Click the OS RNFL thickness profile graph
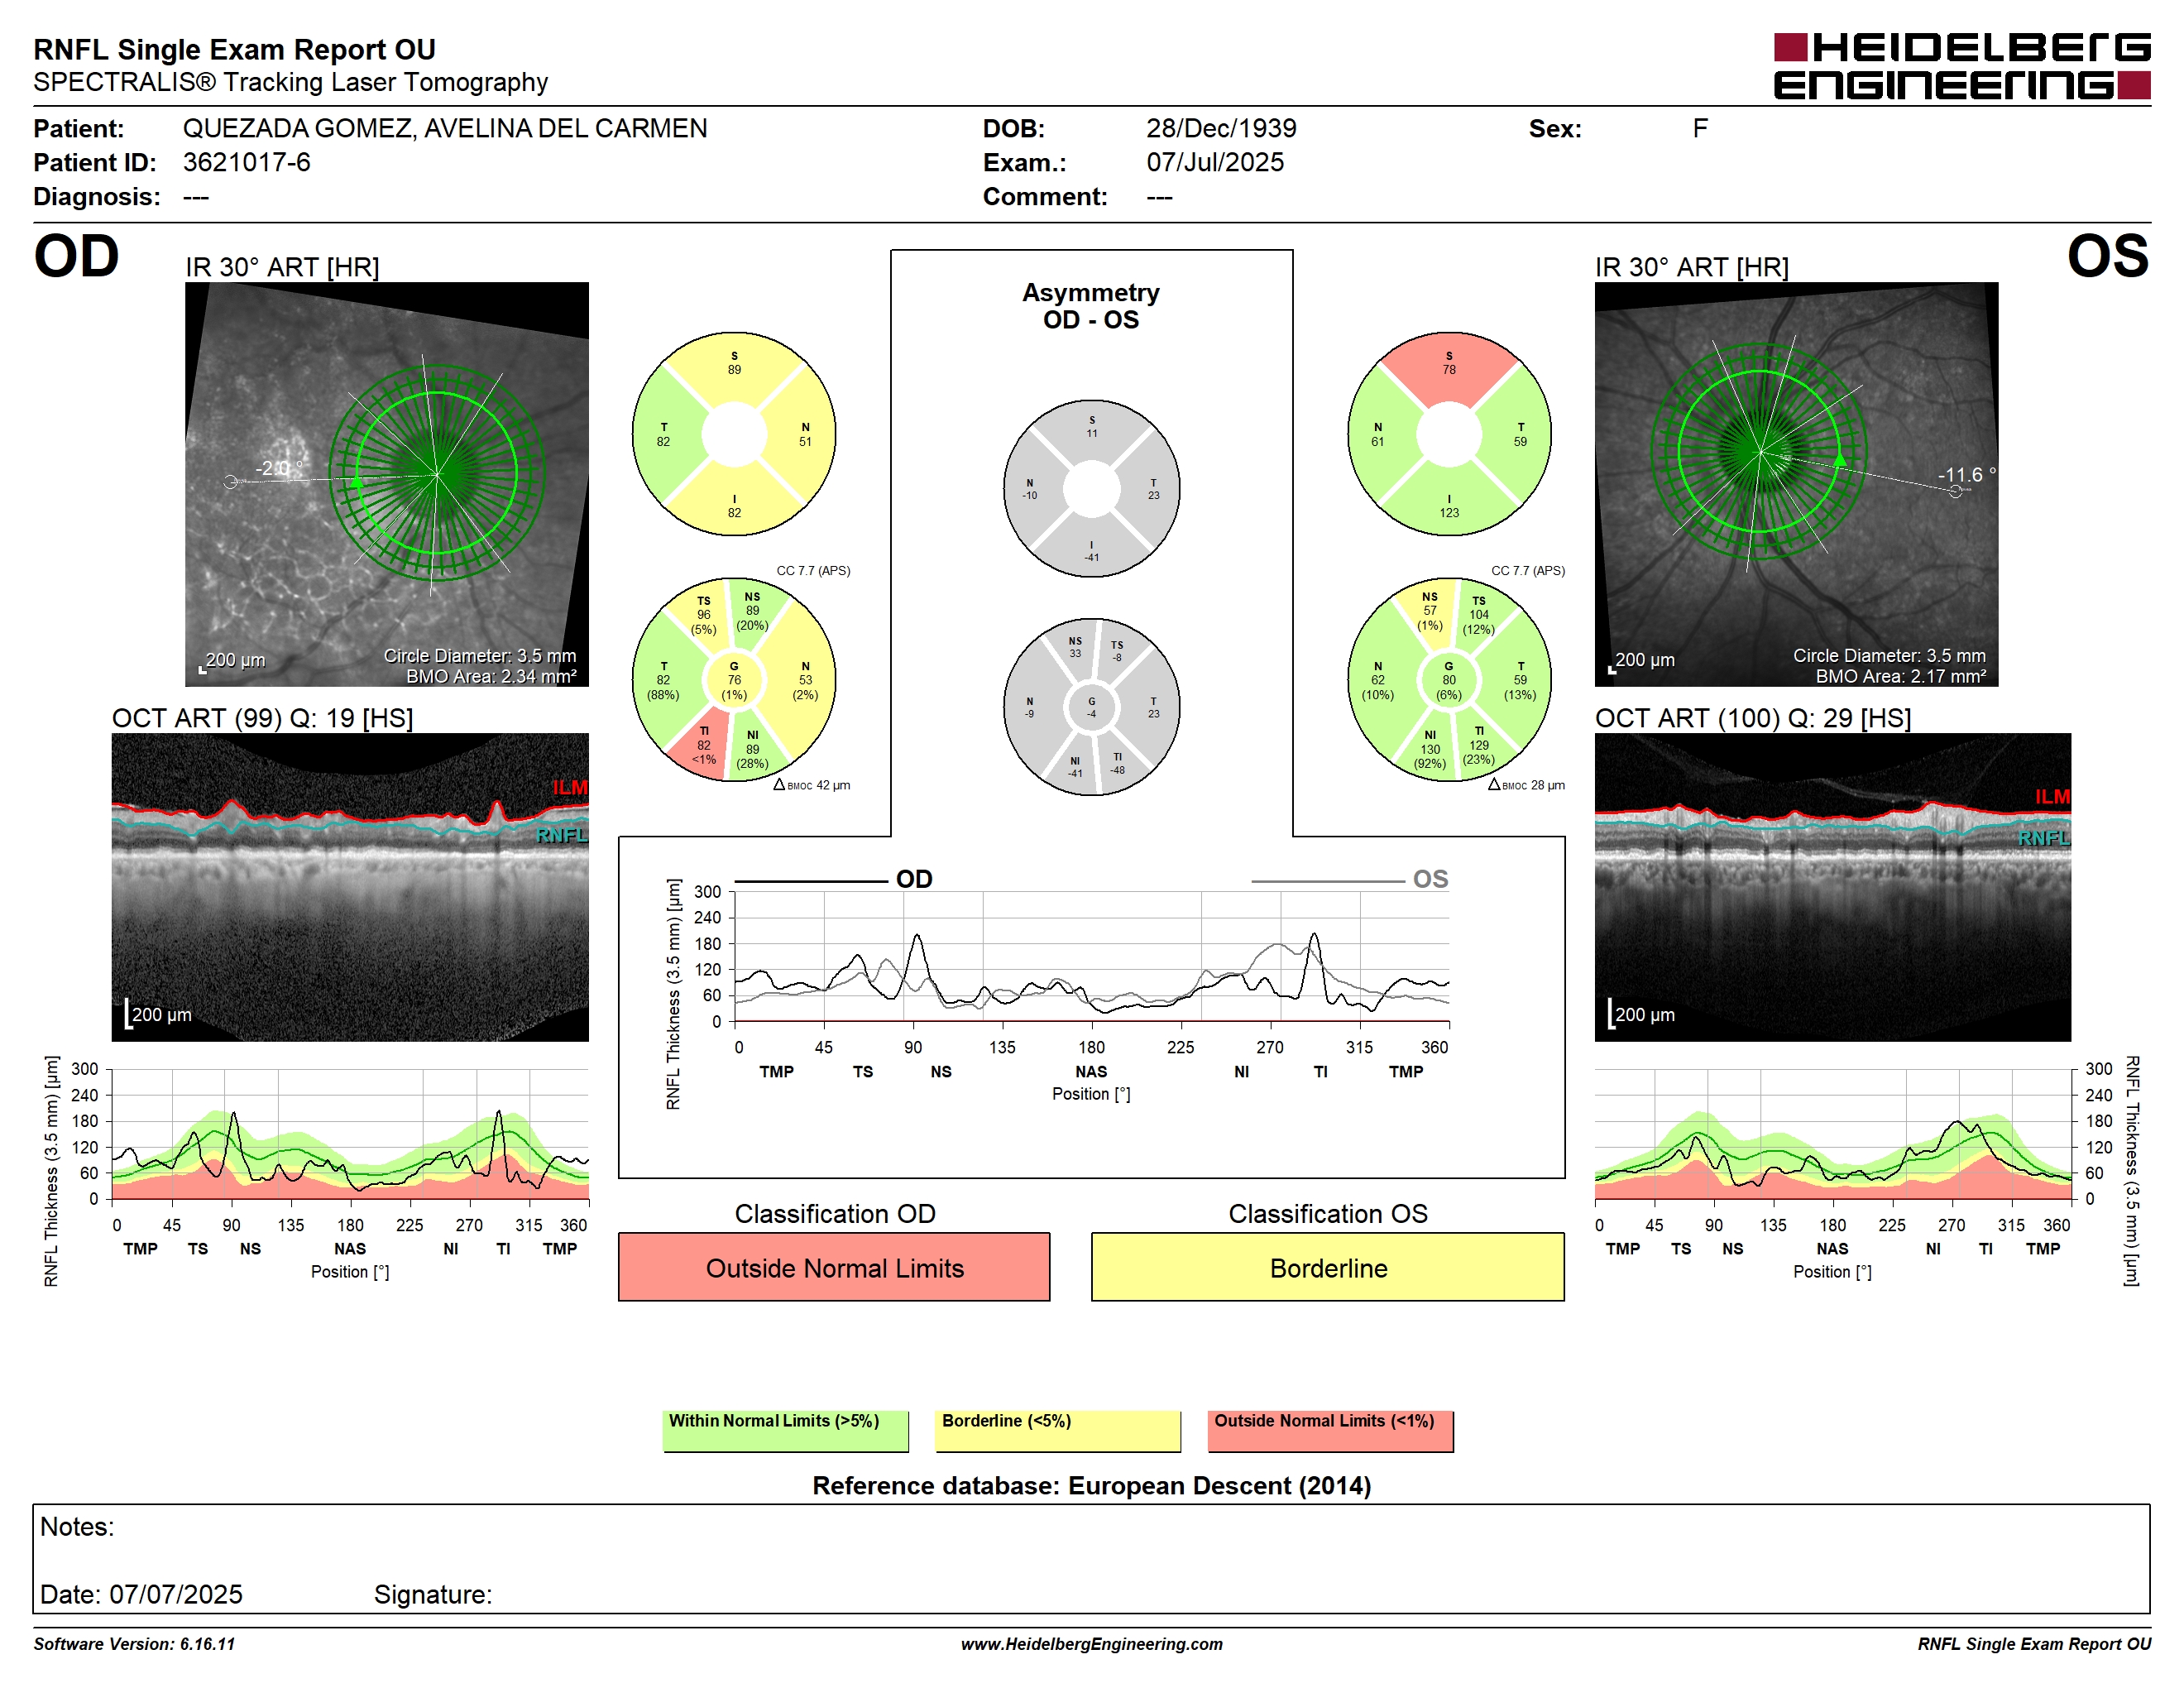 (1832, 1134)
